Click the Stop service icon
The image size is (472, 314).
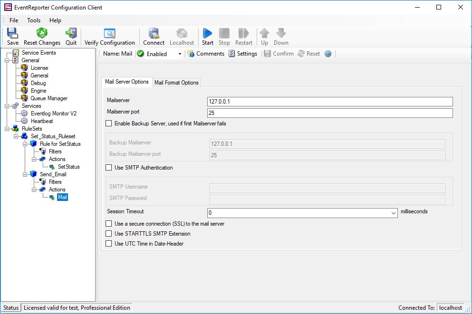[224, 37]
